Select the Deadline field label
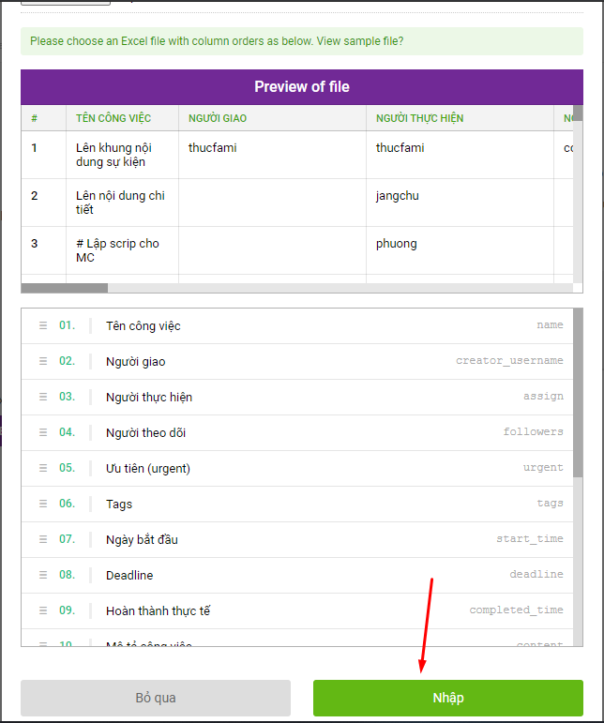This screenshot has height=723, width=604. pos(129,575)
